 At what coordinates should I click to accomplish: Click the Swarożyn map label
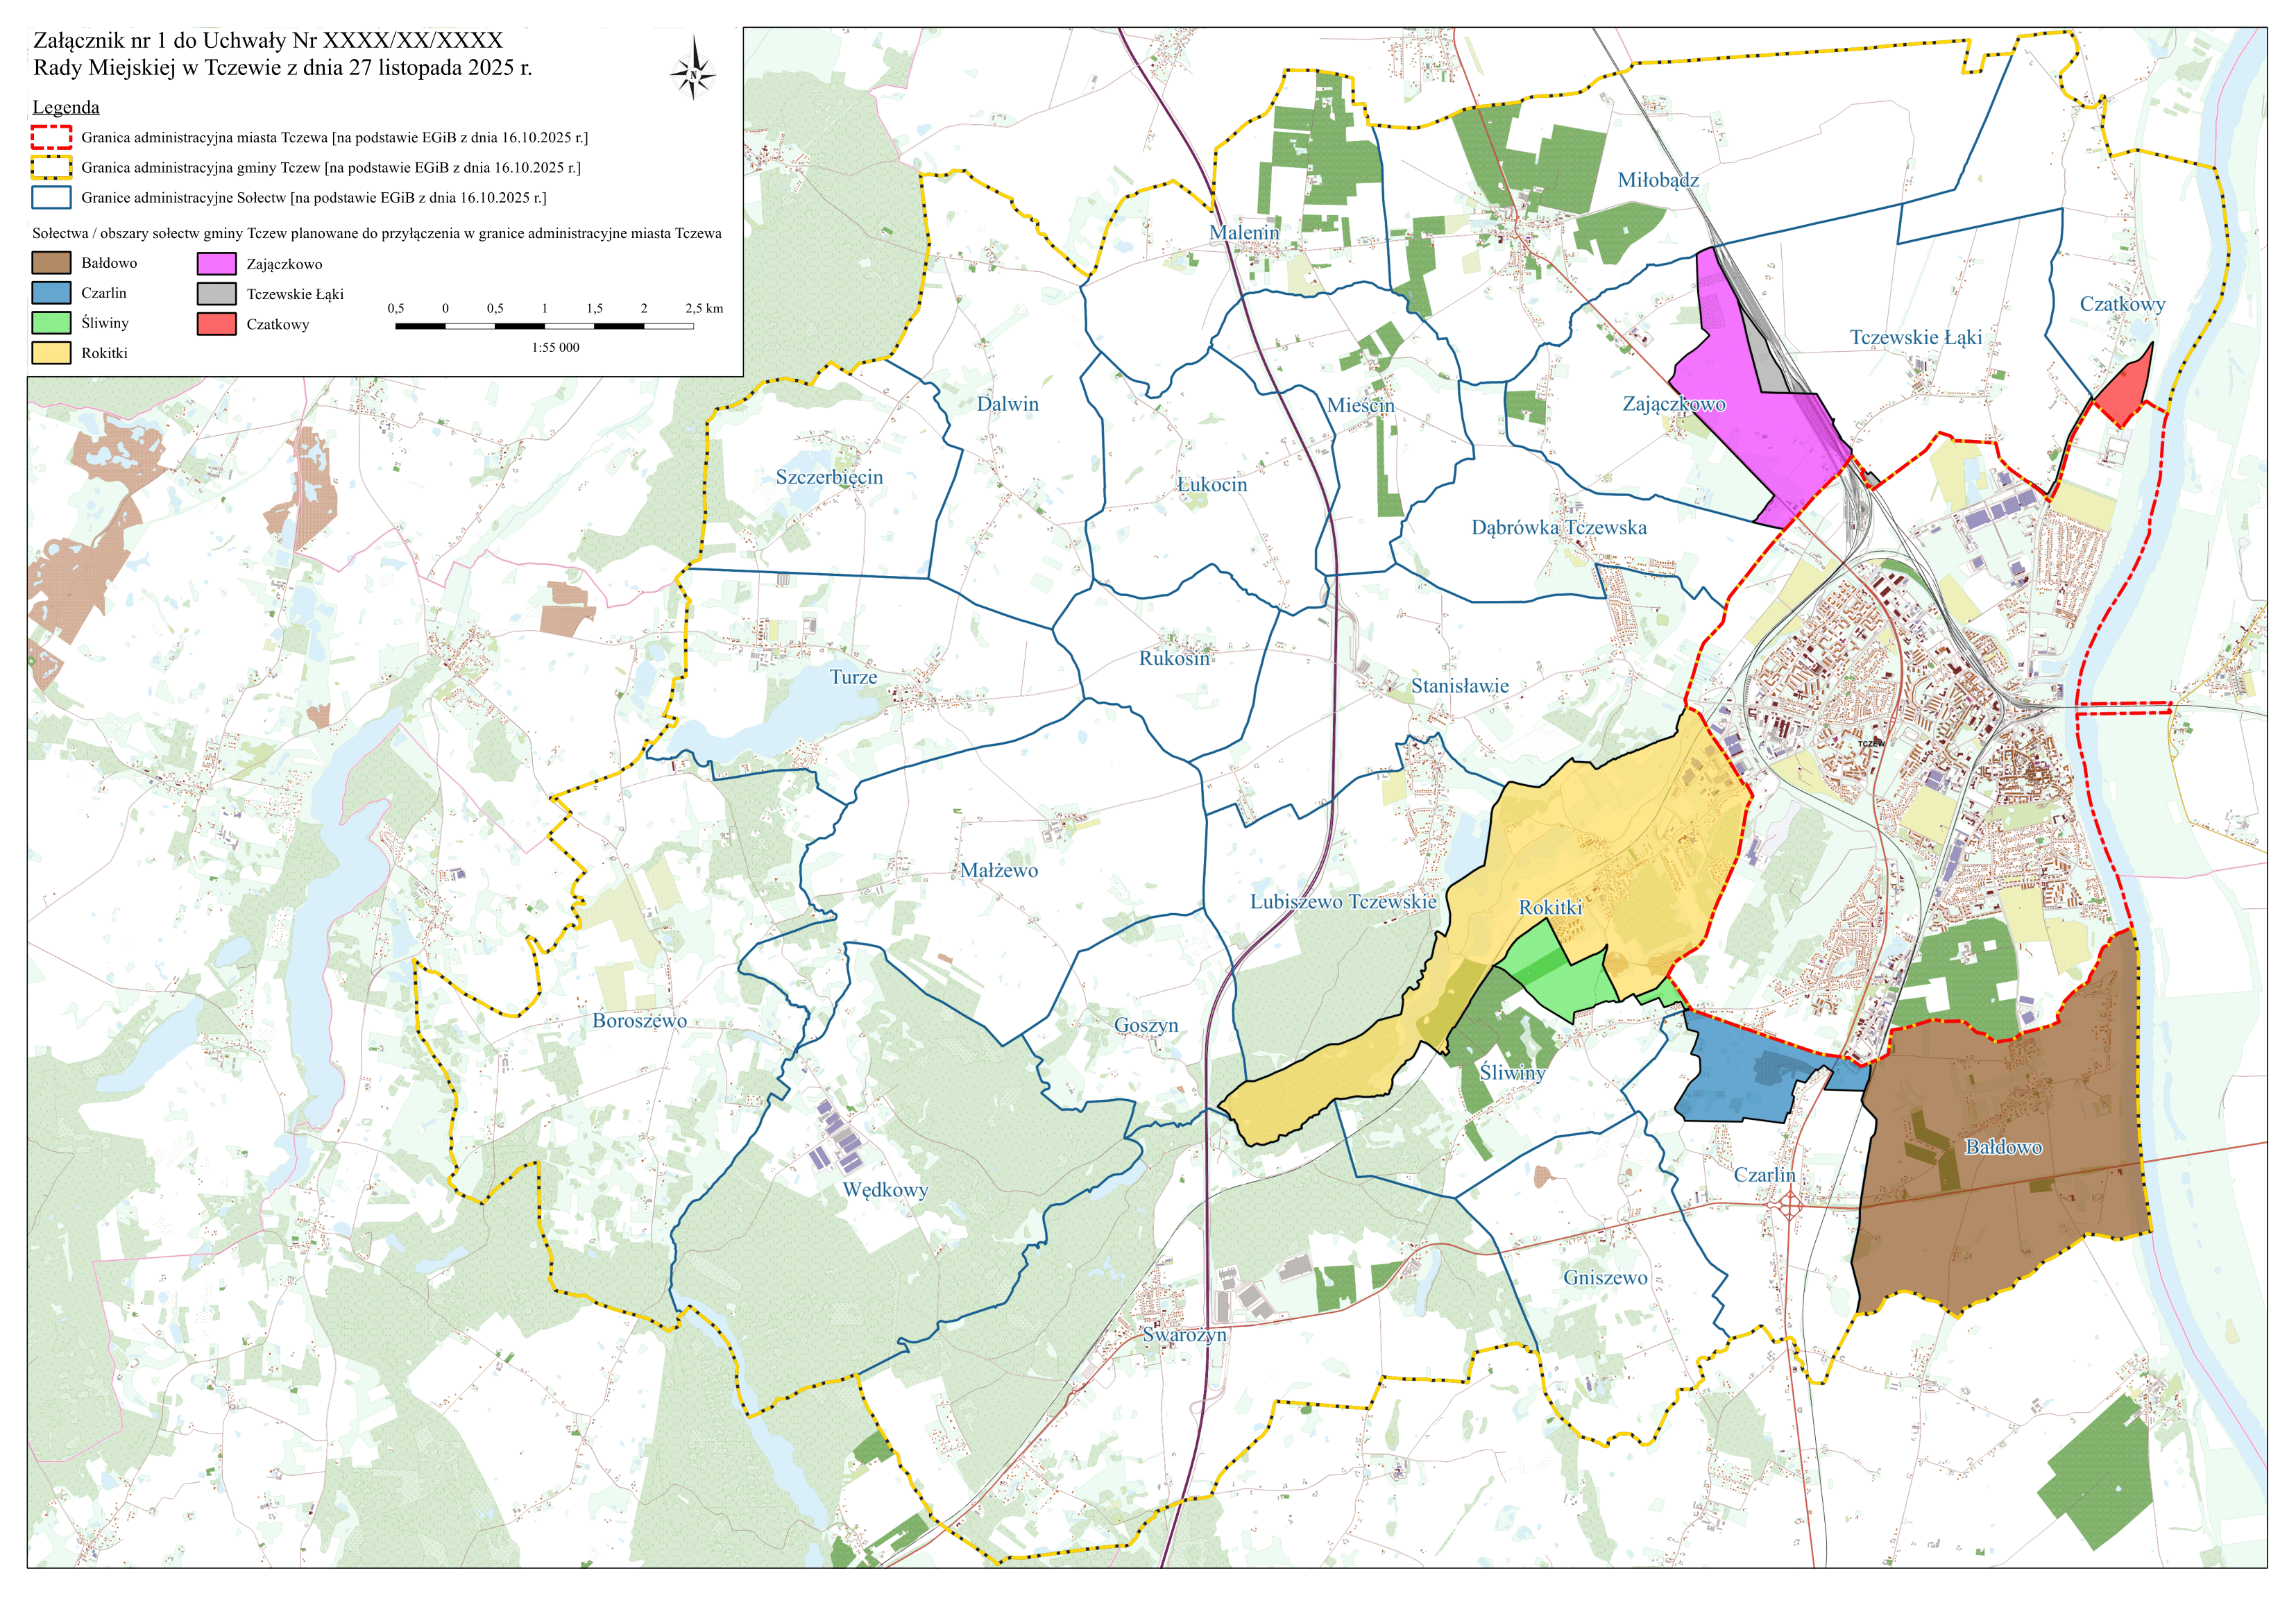(x=1184, y=1335)
